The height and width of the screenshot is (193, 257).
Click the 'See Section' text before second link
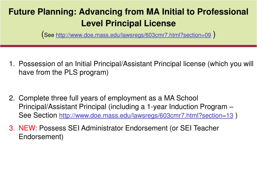point(38,115)
